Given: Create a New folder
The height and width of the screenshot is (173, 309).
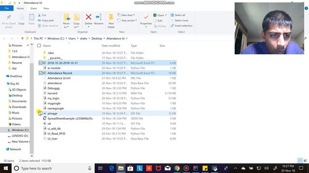Looking at the screenshot, I should coord(111,21).
